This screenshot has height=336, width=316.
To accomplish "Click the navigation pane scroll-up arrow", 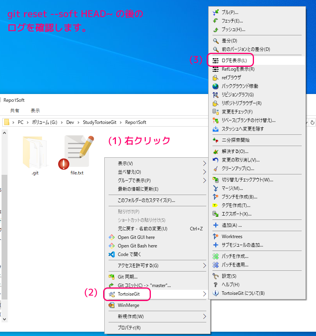I will click(x=5, y=133).
